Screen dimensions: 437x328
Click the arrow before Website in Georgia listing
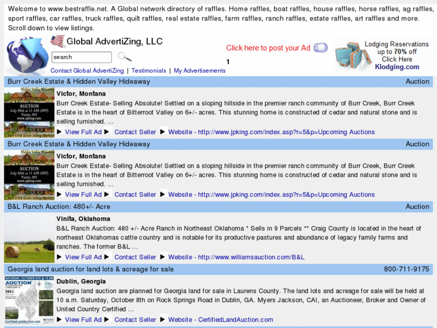pos(163,320)
